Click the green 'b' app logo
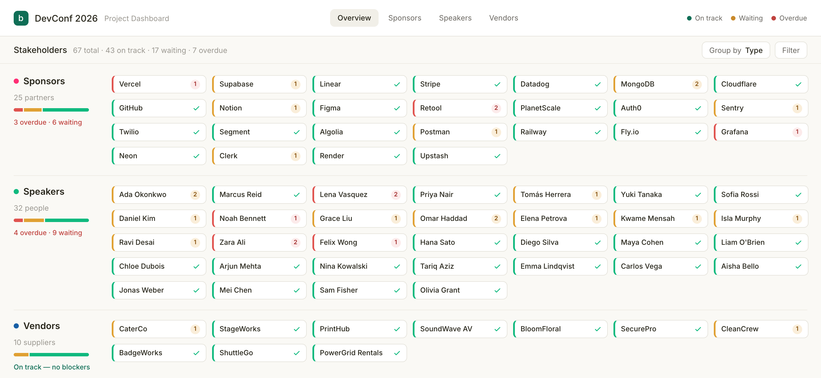This screenshot has height=378, width=821. (21, 18)
